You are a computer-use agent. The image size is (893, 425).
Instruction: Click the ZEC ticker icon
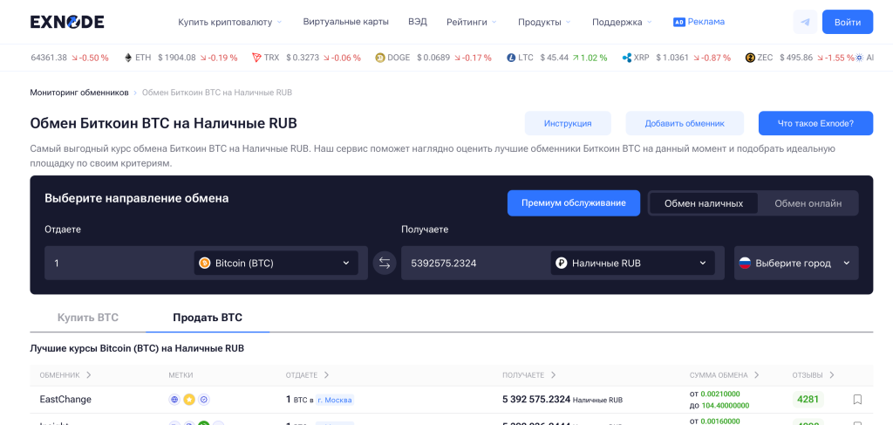tap(750, 58)
